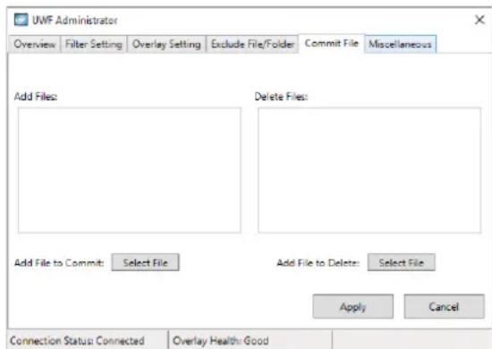Click inside the Delete Files list box
492x349 pixels.
pos(369,170)
